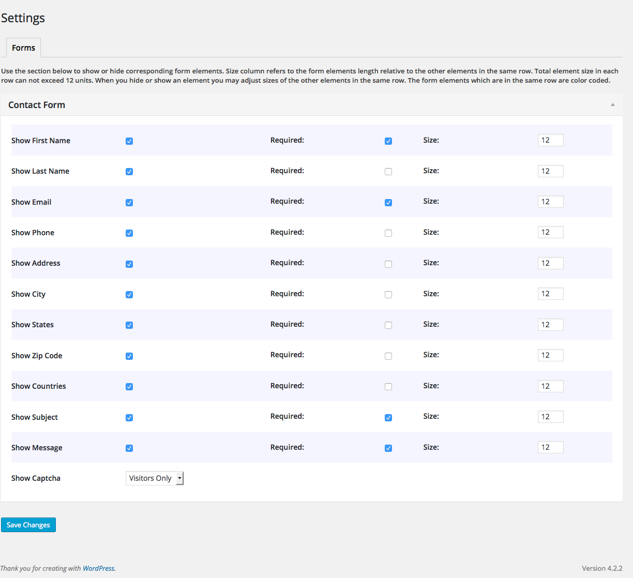Uncheck the Show Phone checkbox
Screen dimensions: 633x578
coord(129,233)
